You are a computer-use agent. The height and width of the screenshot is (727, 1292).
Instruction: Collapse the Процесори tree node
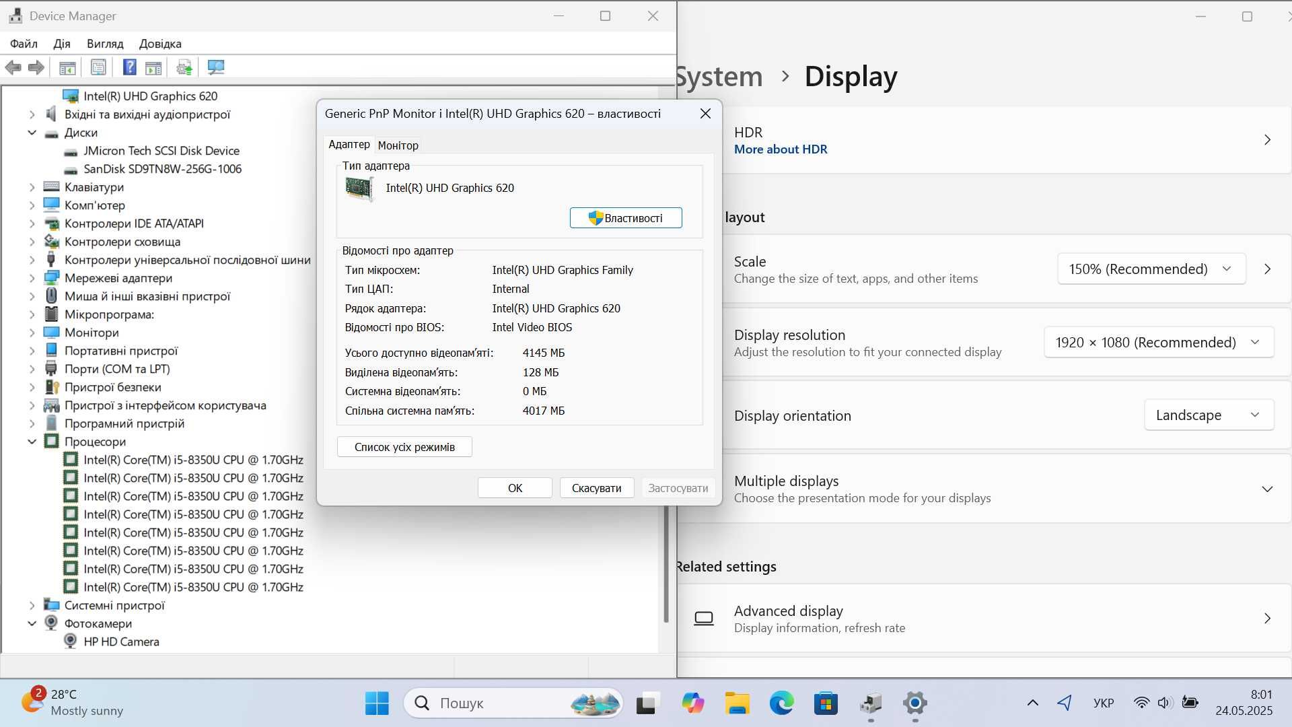click(x=32, y=442)
